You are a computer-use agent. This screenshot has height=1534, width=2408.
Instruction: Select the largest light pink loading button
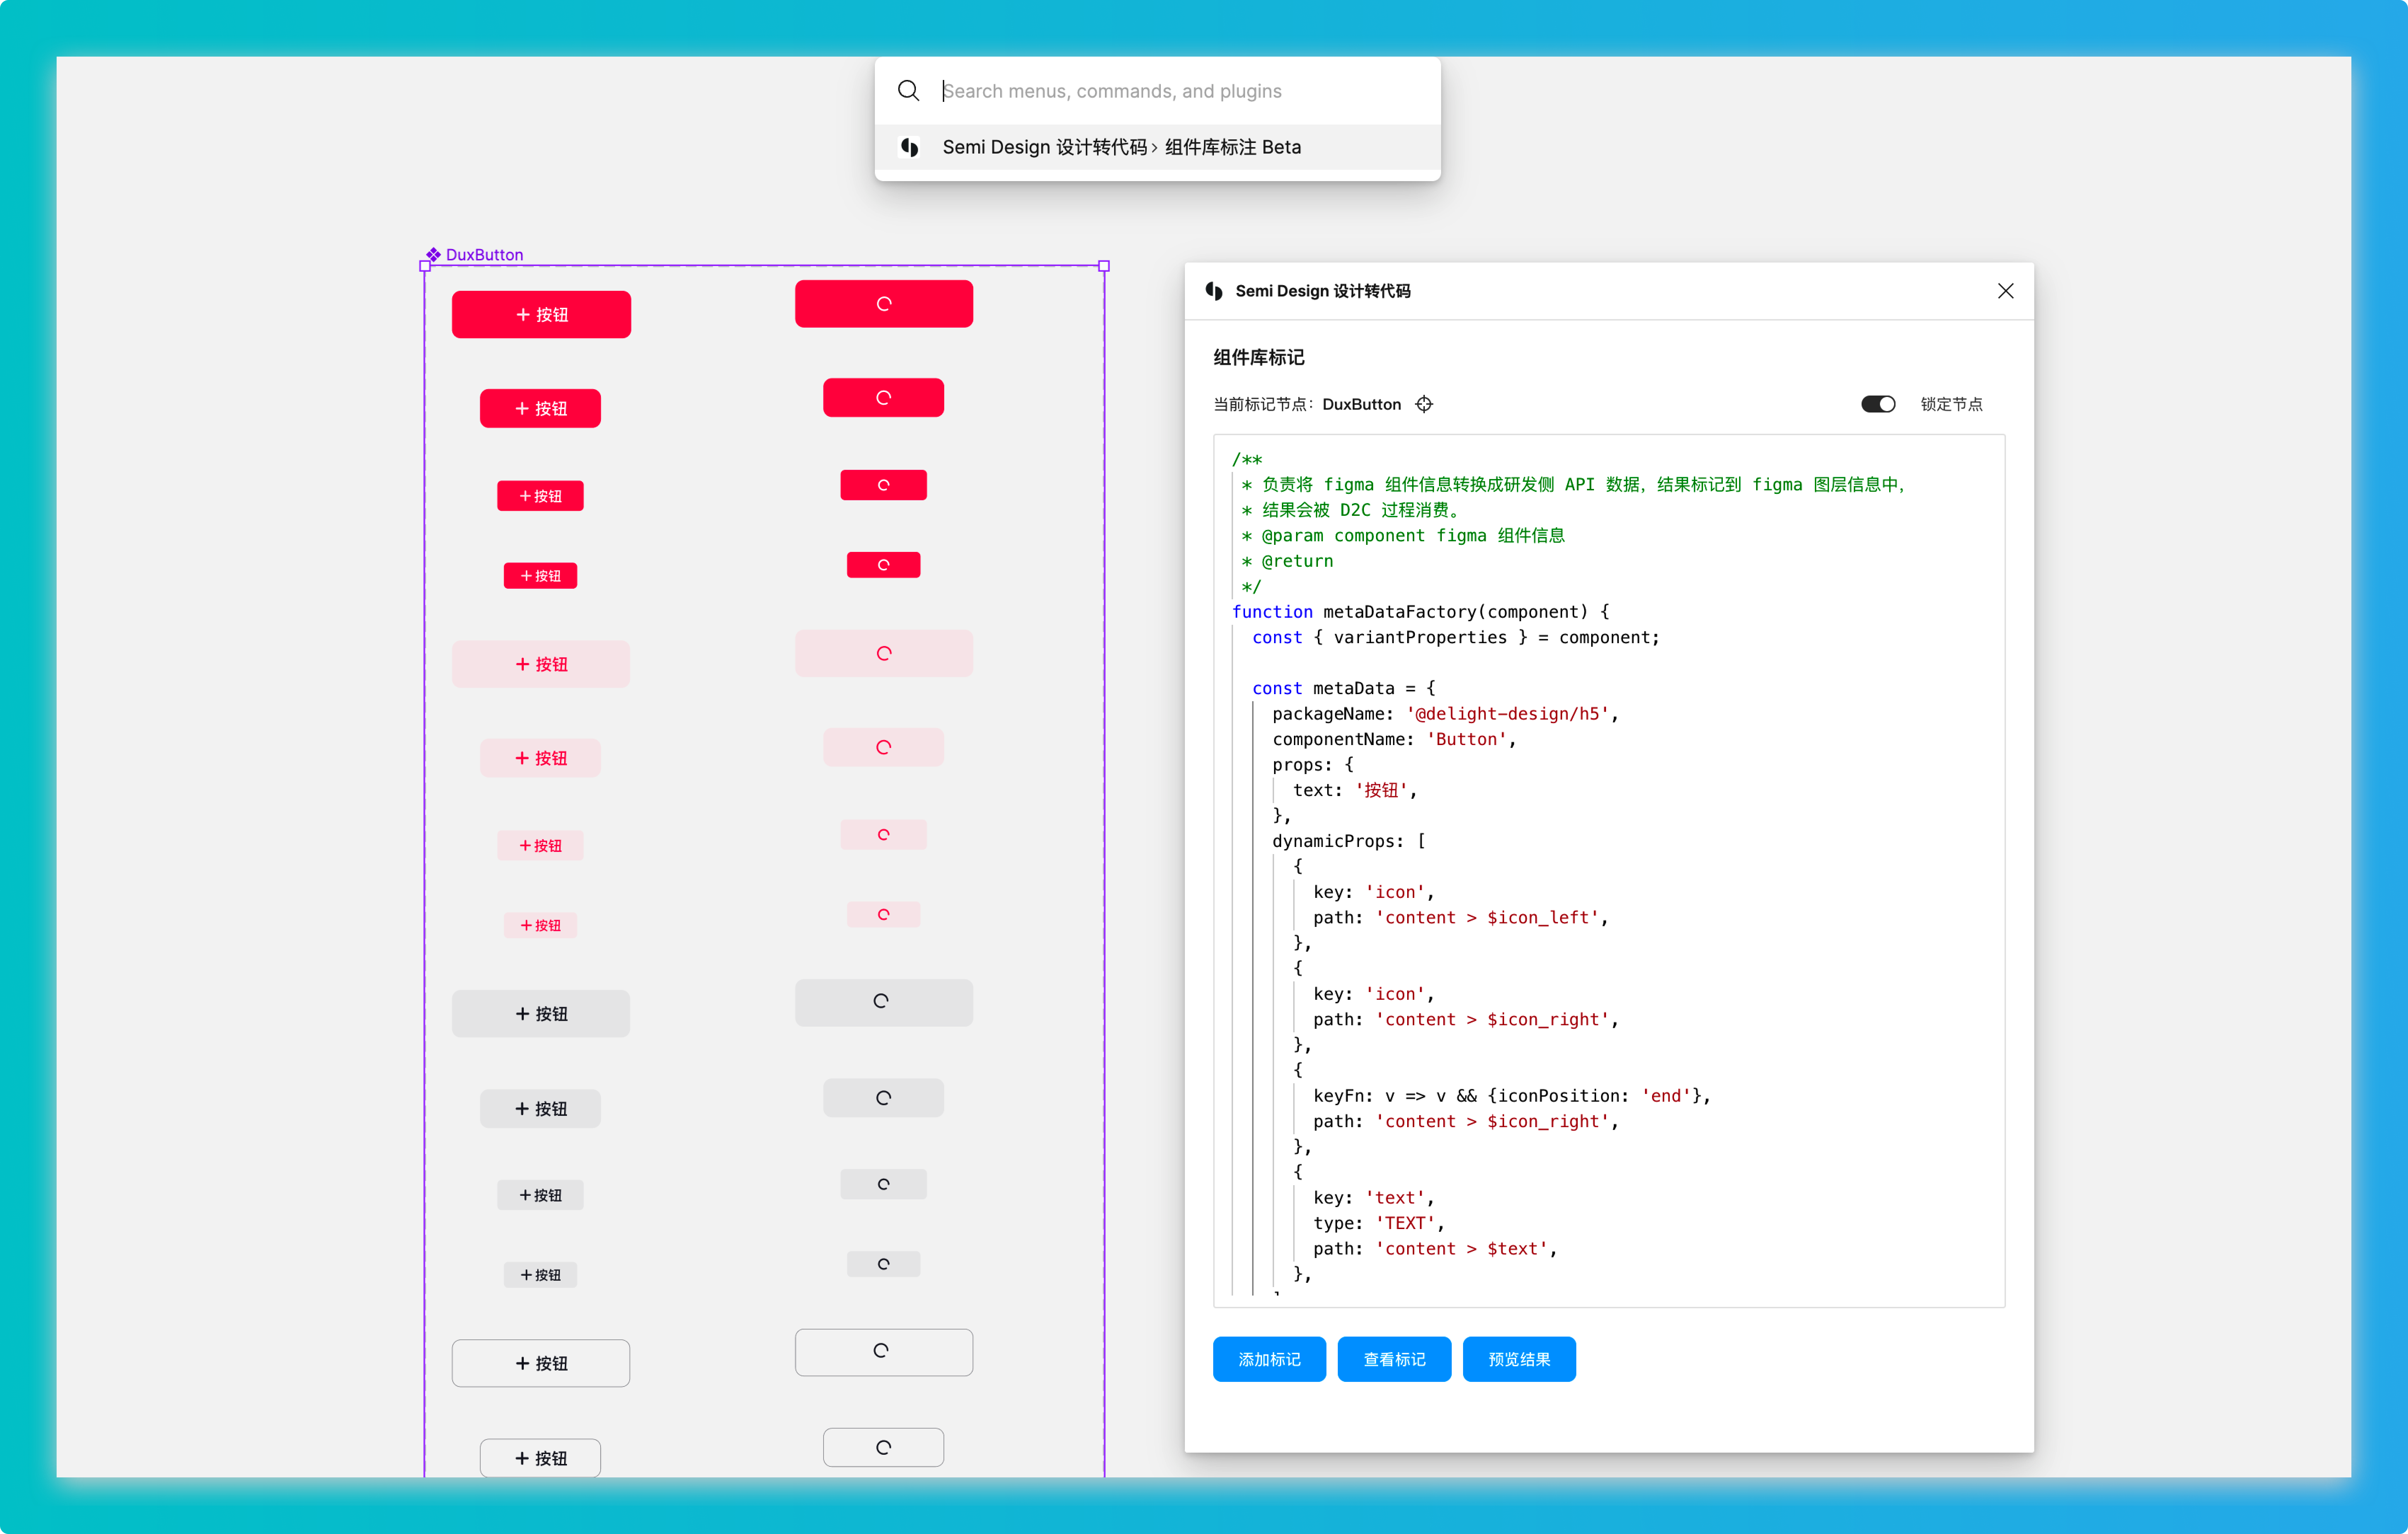coord(884,653)
